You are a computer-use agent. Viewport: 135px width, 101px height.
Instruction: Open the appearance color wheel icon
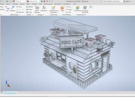click(x=28, y=1)
